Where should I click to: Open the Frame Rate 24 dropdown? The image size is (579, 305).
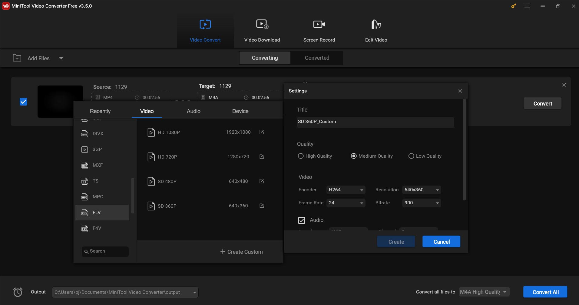tap(346, 203)
